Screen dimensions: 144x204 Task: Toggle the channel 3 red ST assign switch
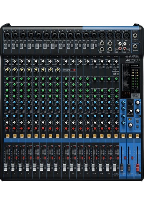[x=23, y=158]
